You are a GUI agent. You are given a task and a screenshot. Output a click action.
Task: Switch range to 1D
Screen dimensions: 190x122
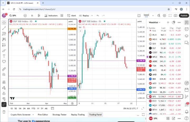click(12, 109)
